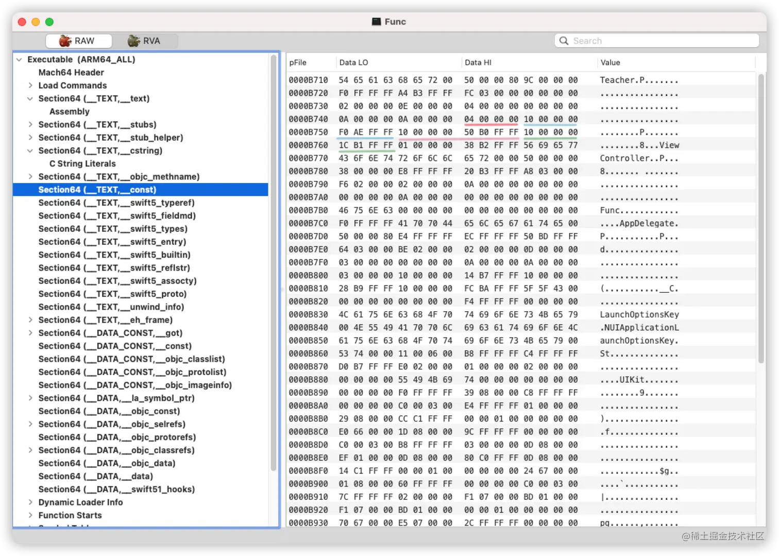
Task: Focus the Search input field
Action: click(656, 41)
